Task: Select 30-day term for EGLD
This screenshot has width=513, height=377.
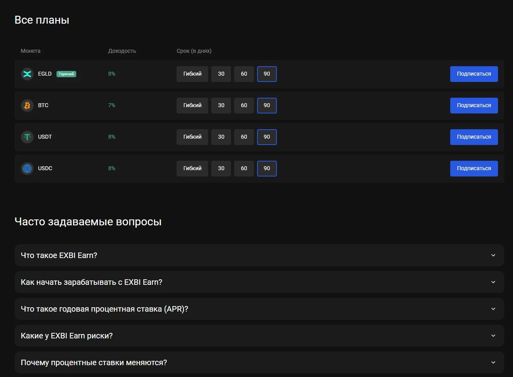Action: tap(221, 74)
